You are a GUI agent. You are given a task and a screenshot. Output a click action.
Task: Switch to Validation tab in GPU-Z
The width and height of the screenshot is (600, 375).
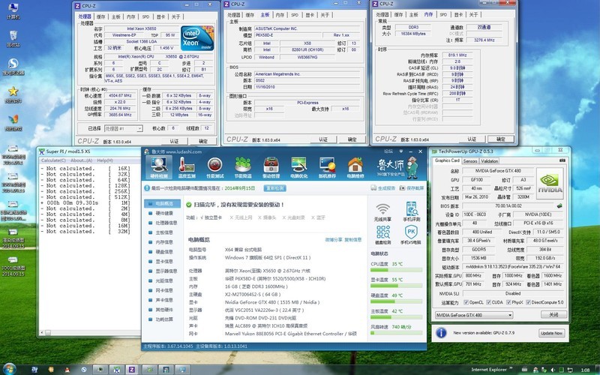[490, 161]
